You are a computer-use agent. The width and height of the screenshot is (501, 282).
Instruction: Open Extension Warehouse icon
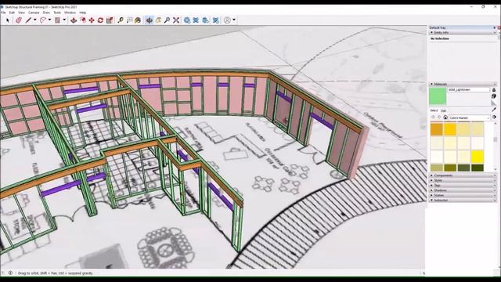click(x=196, y=20)
